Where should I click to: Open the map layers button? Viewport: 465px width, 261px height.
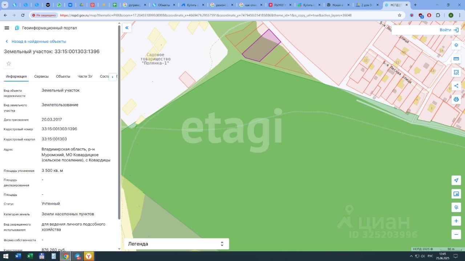[456, 45]
